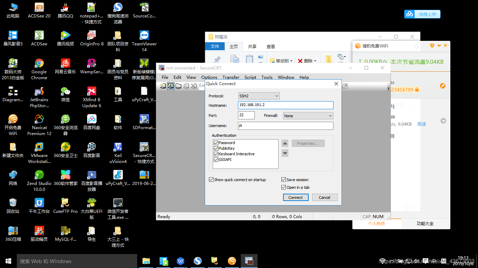Viewport: 478px width, 268px height.
Task: Open the 文件 tab in Explorer
Action: 215,46
